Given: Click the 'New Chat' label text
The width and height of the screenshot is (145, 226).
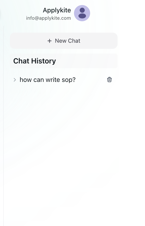Looking at the screenshot, I should pos(68,41).
